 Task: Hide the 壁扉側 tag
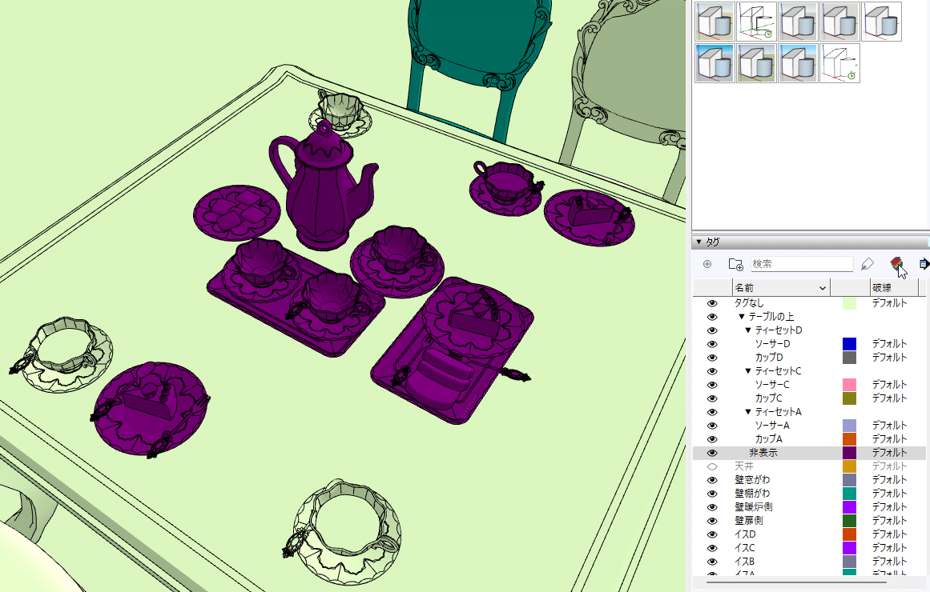[712, 521]
